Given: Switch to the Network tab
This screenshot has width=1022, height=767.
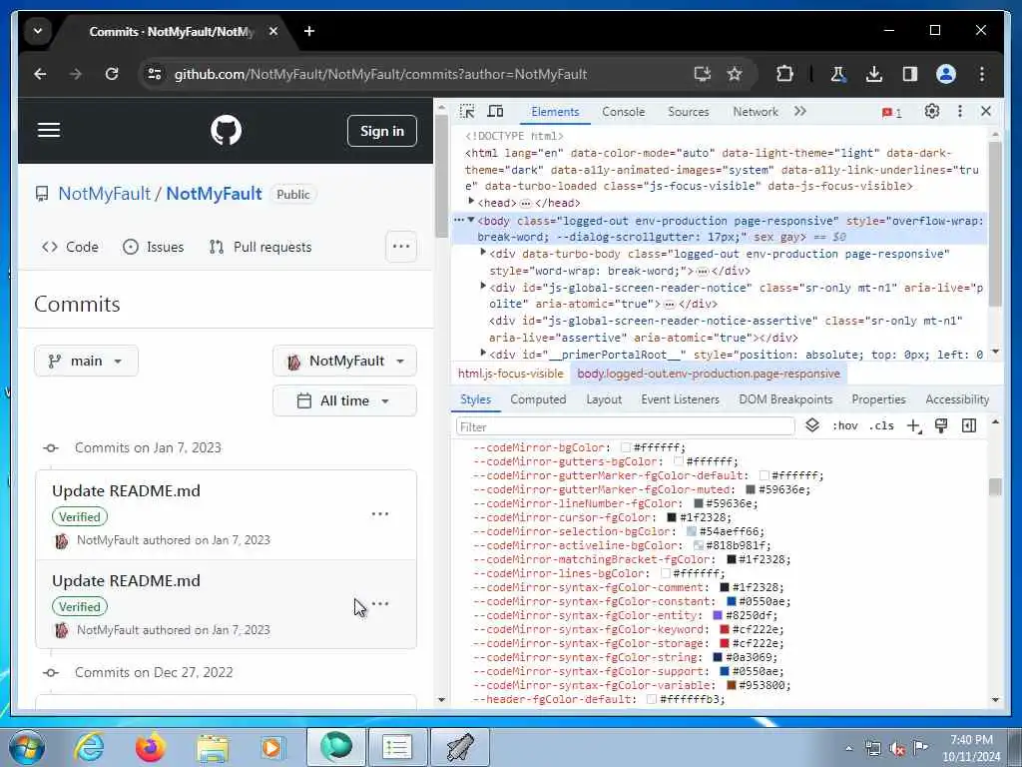Looking at the screenshot, I should (756, 112).
